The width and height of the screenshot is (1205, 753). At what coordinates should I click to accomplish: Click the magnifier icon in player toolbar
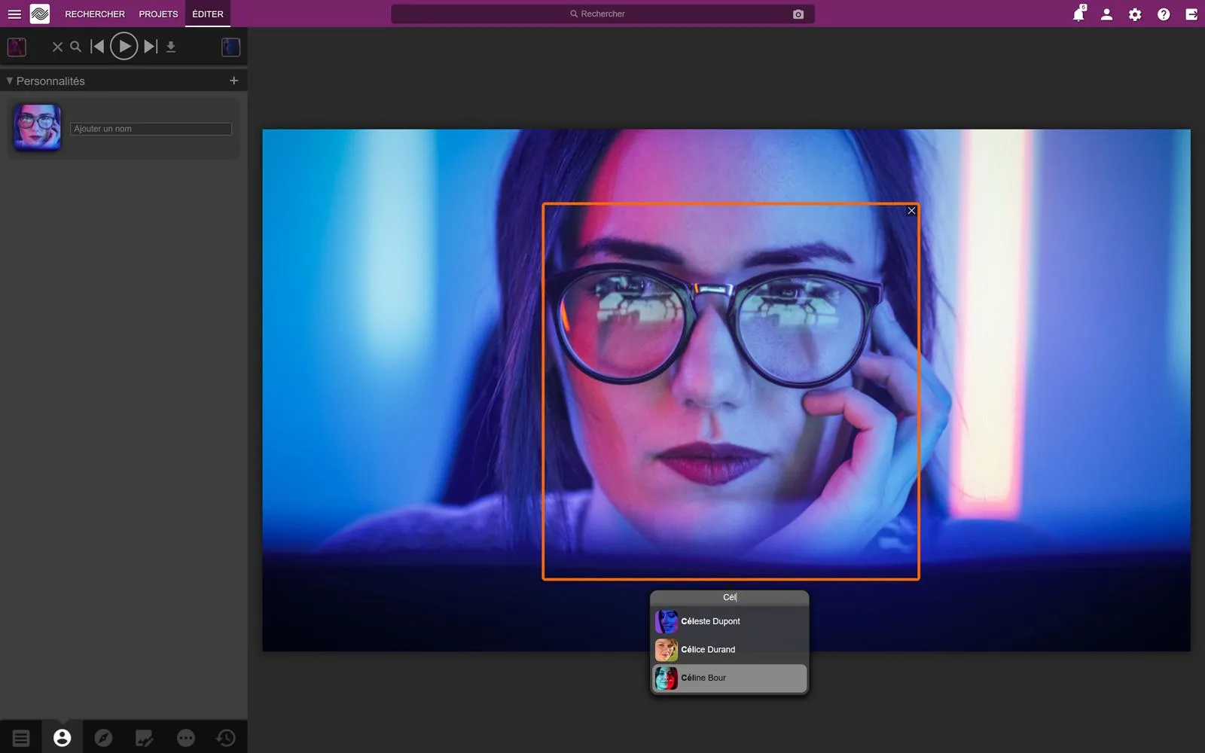[75, 47]
